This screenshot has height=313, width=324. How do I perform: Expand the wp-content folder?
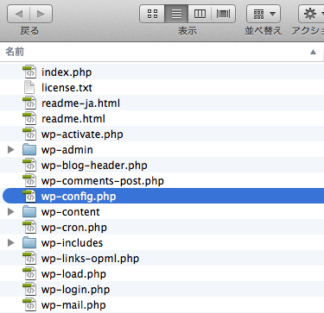coord(10,212)
